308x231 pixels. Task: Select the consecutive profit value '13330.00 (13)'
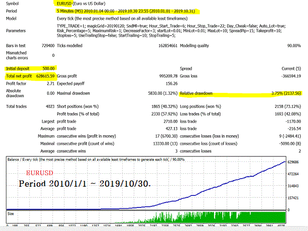(165, 143)
